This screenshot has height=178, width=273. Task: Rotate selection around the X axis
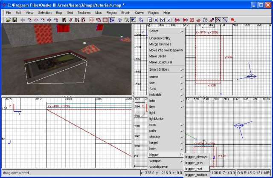point(29,20)
